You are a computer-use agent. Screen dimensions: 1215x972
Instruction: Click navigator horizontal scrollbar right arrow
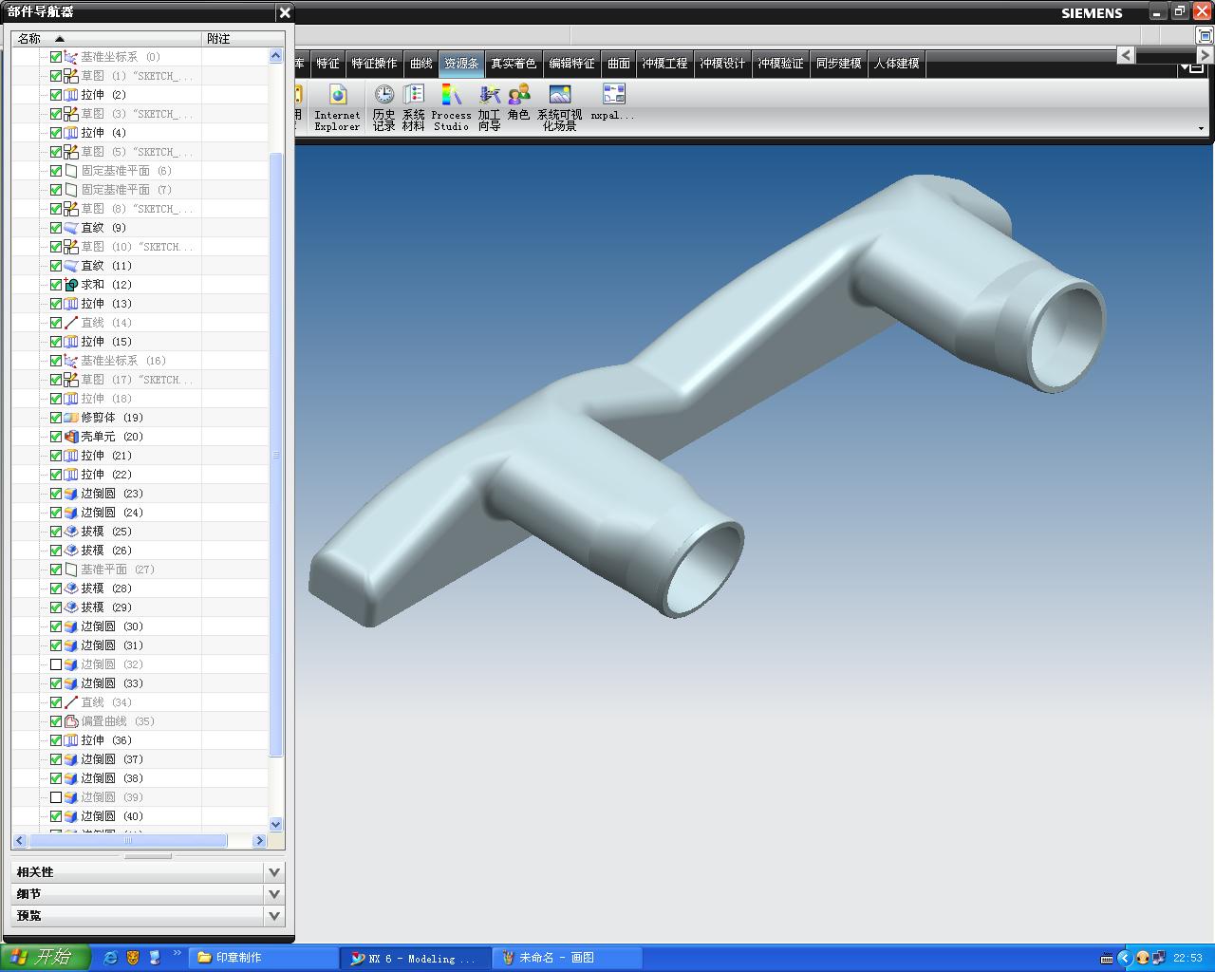pyautogui.click(x=259, y=841)
